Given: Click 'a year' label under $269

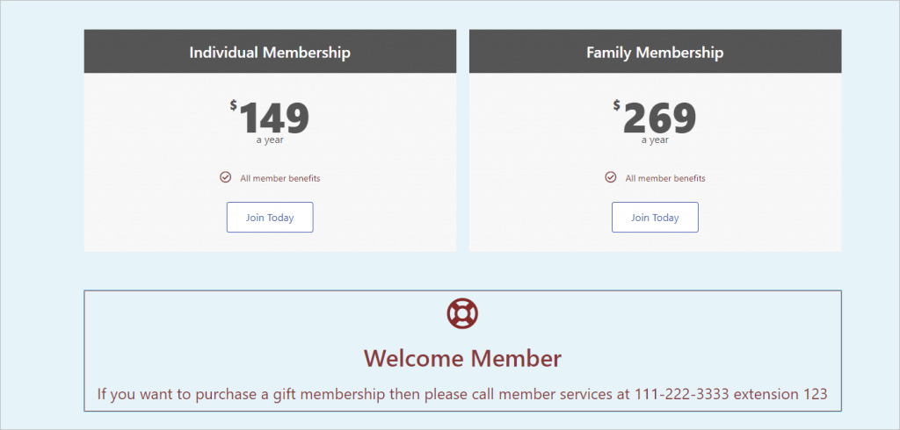Looking at the screenshot, I should (655, 140).
